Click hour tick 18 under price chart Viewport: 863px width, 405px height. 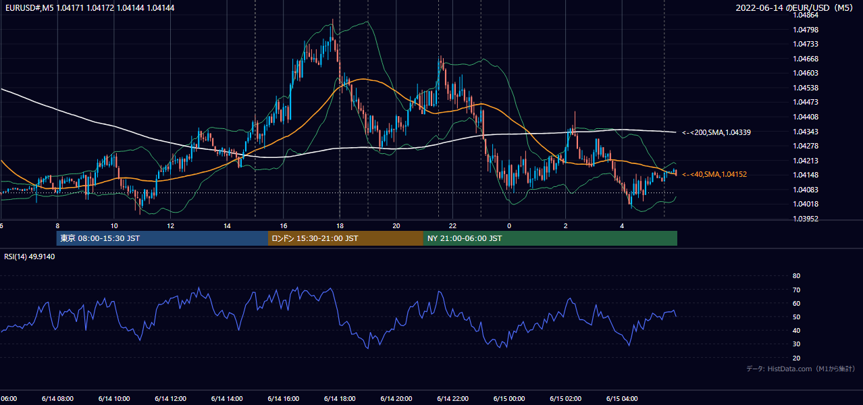click(x=340, y=225)
